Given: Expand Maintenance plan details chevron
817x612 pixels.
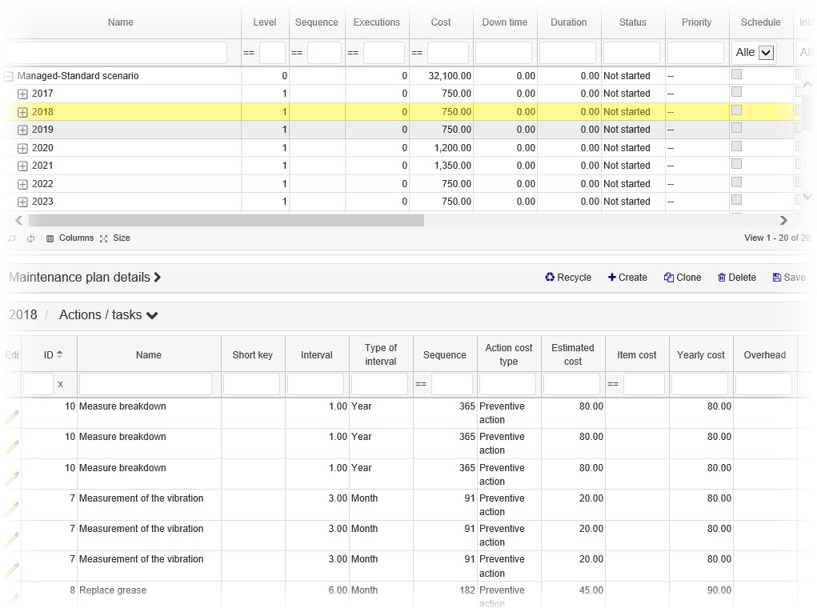Looking at the screenshot, I should pyautogui.click(x=158, y=278).
